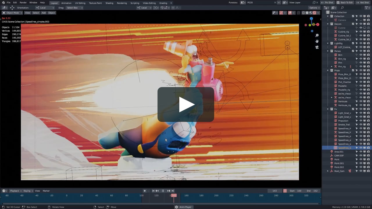This screenshot has width=372, height=209.
Task: Uncheck the LightRig collection checkbox
Action: pyautogui.click(x=353, y=43)
